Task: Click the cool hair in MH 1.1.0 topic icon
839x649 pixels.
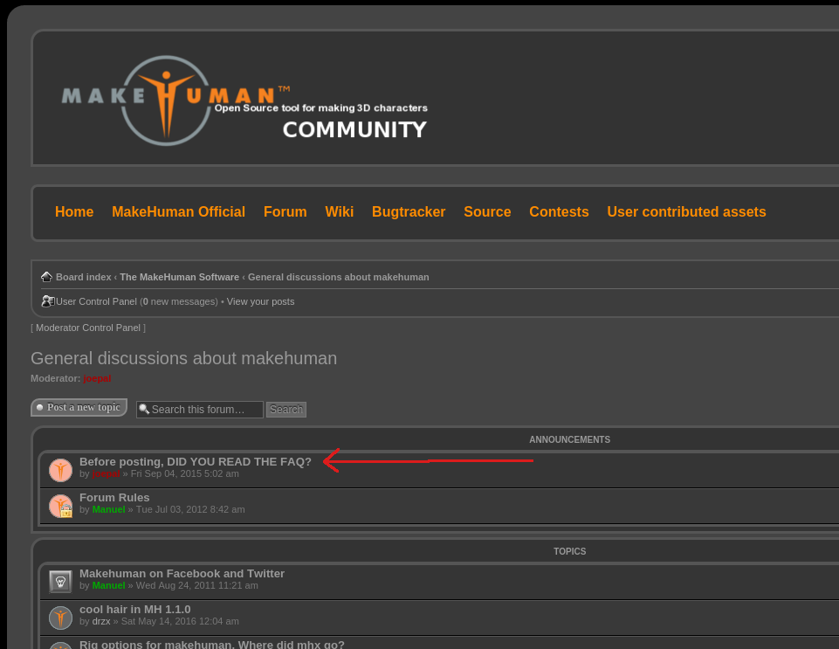Action: tap(60, 618)
